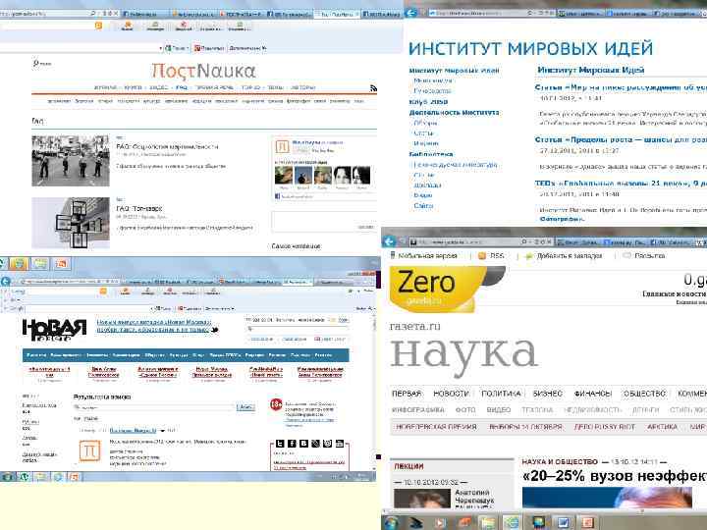
Task: Open БИЗНЕС section on Gazeta.ru
Action: [x=547, y=394]
